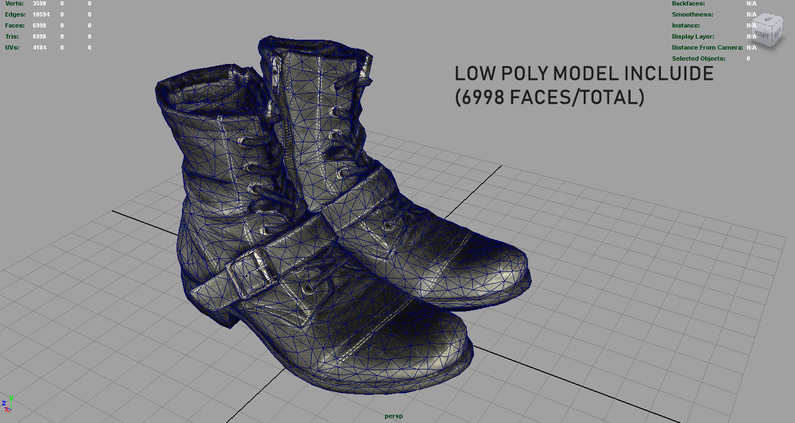Click the Verts label in the poly count HUD
This screenshot has height=423, width=795.
coord(14,3)
